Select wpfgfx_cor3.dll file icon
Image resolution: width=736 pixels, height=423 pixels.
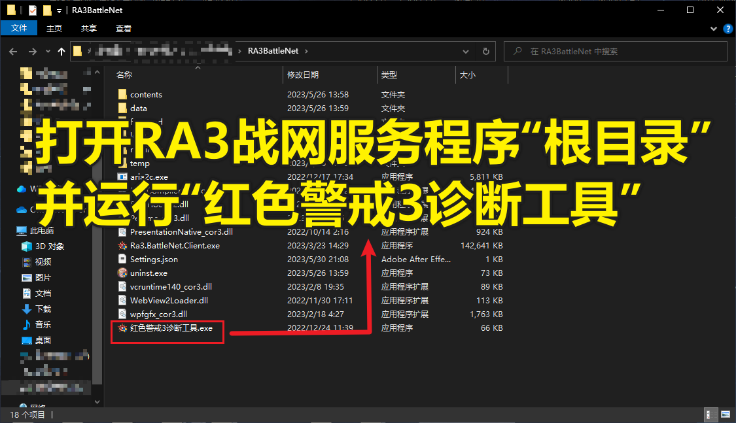122,314
